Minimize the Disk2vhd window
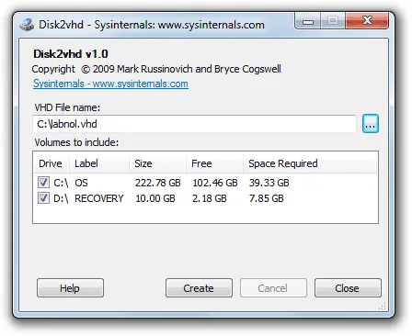The height and width of the screenshot is (336, 412). click(308, 21)
